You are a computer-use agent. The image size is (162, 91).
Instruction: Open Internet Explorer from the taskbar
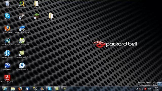[5, 89]
